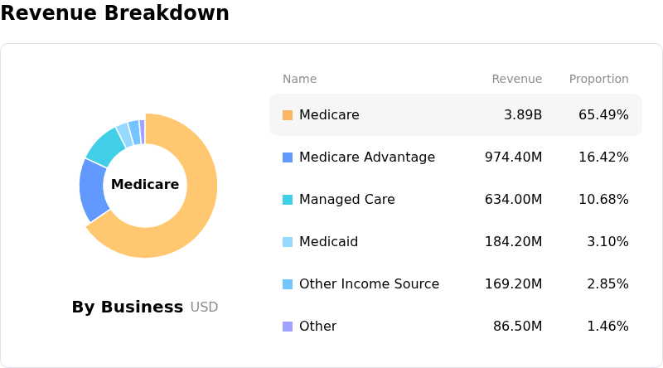Click the purple Other legend swatch
This screenshot has height=368, width=663.
(x=288, y=327)
